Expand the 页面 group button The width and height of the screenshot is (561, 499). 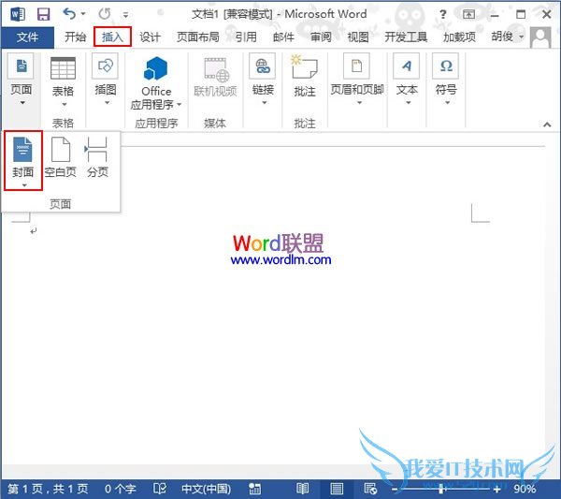22,80
